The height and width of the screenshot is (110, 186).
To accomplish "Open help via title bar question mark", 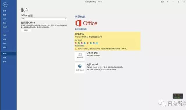I will pyautogui.click(x=167, y=2).
